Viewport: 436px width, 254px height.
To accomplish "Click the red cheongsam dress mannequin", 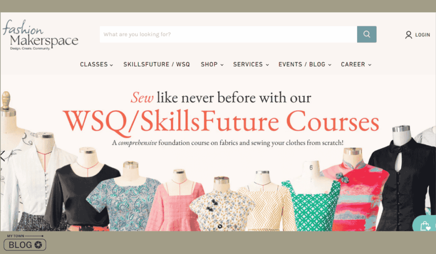I will [x=355, y=194].
